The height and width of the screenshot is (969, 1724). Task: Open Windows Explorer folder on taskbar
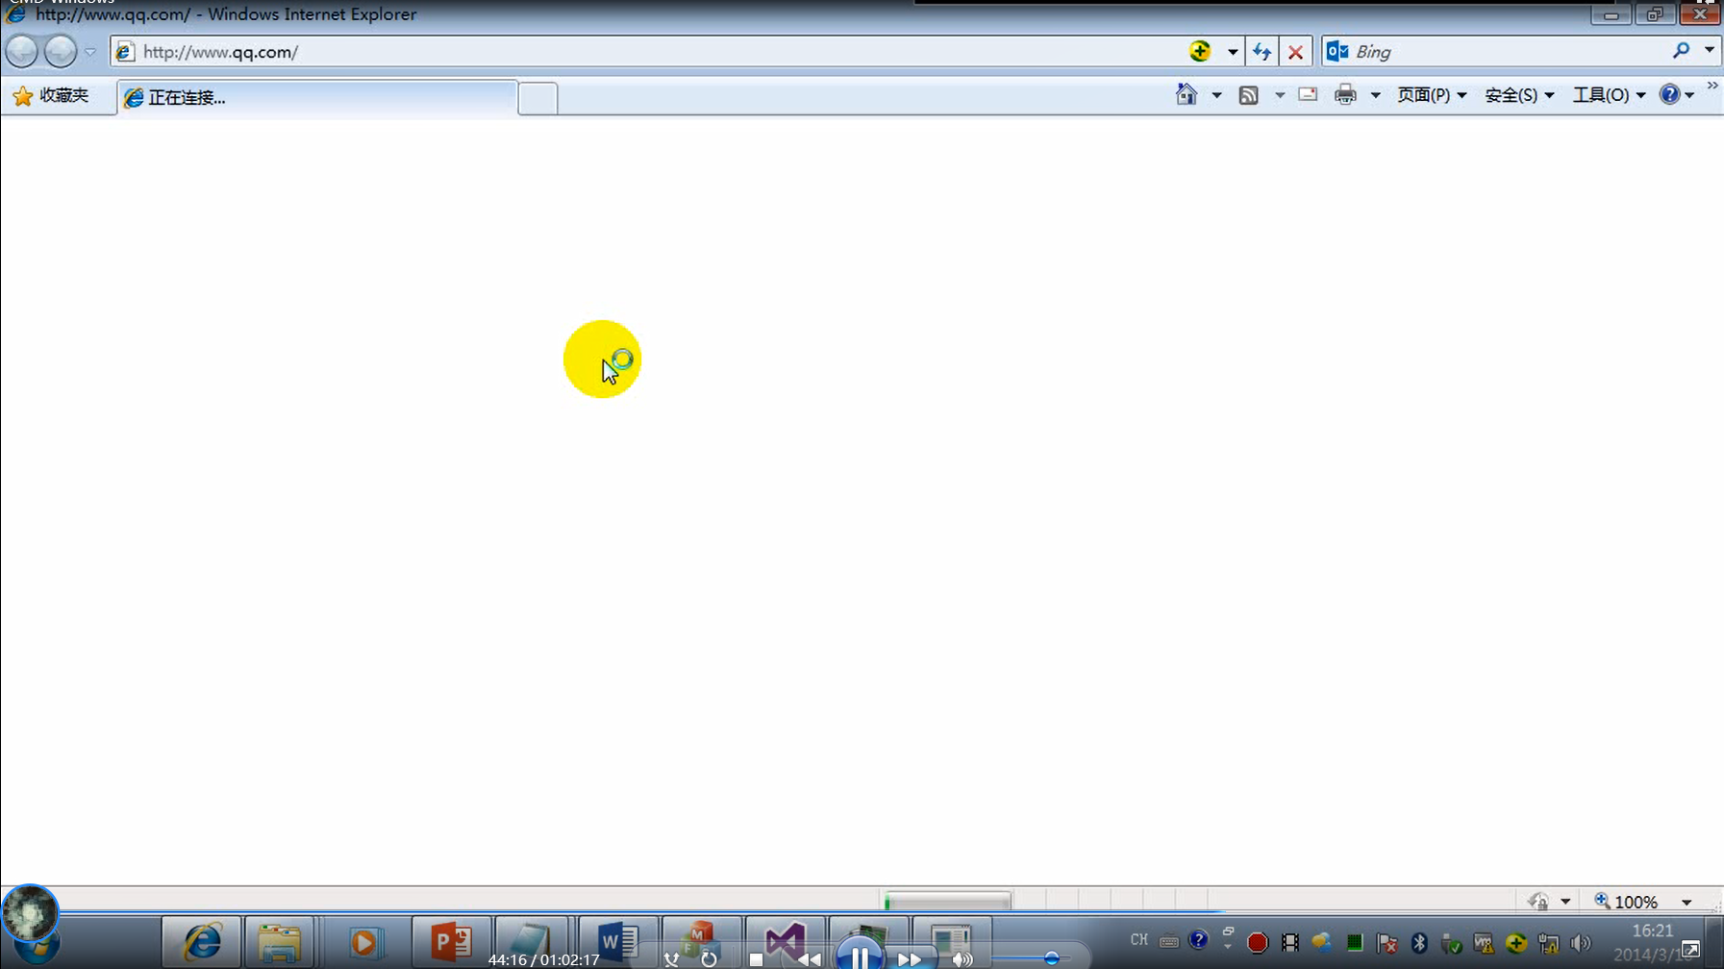tap(280, 942)
